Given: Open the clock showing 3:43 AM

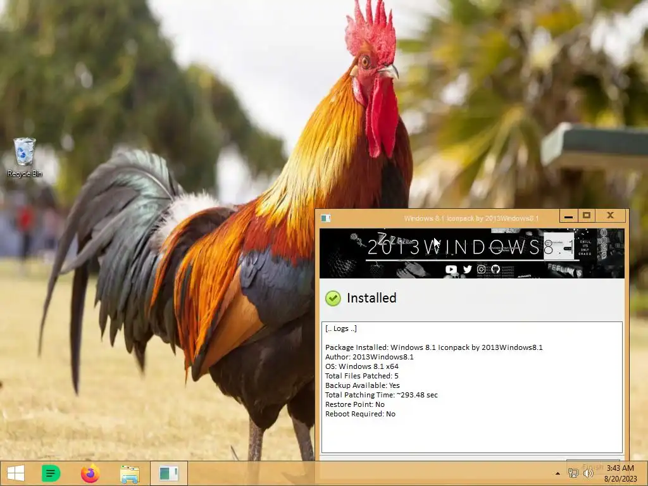Looking at the screenshot, I should pyautogui.click(x=620, y=473).
